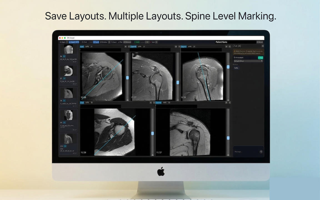
Task: Select the Zoom tool in the toolbar
Action: 114,42
